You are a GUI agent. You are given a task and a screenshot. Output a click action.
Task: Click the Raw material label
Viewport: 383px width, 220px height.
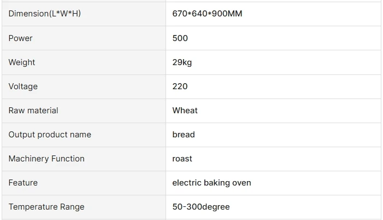click(x=33, y=111)
